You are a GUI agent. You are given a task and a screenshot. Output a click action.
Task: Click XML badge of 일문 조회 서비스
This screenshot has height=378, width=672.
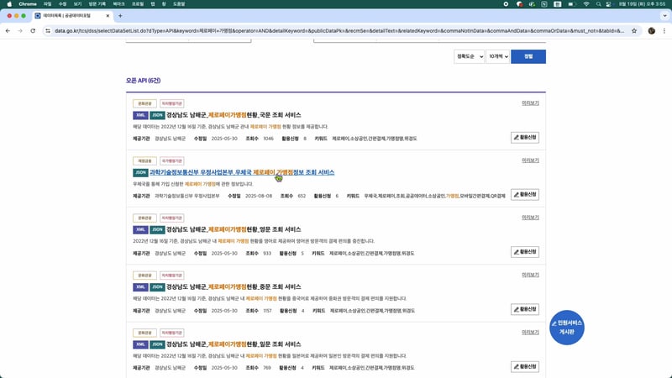(140, 344)
